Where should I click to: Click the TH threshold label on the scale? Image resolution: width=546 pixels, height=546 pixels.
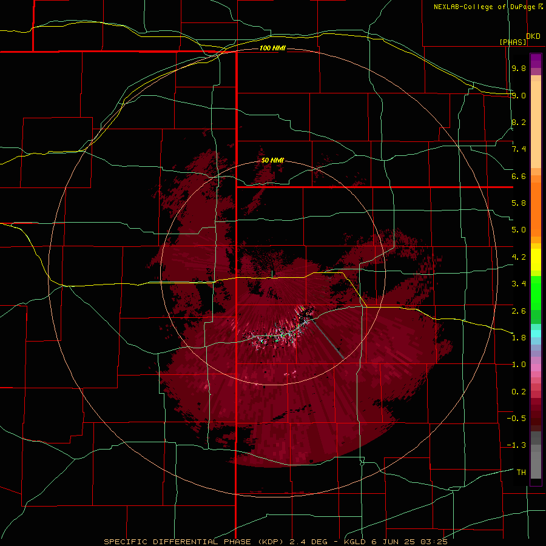(521, 473)
